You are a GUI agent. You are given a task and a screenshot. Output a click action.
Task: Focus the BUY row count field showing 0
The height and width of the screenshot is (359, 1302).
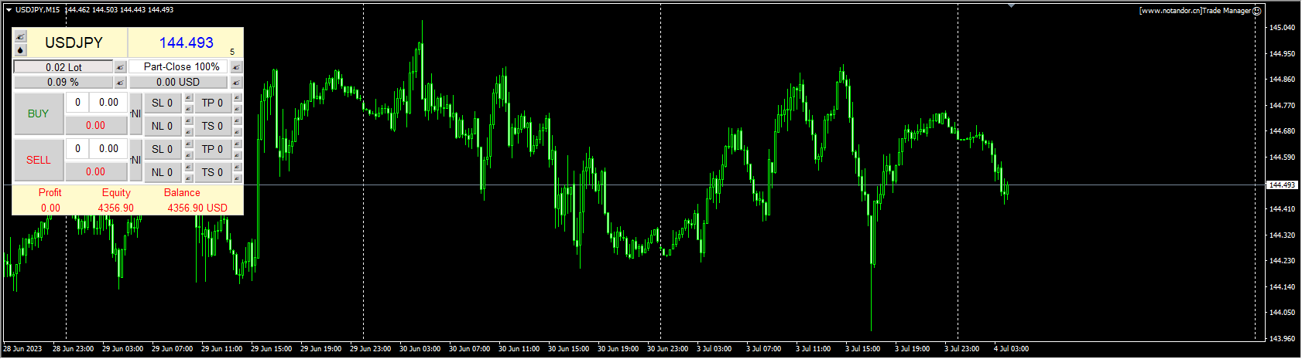tap(77, 102)
